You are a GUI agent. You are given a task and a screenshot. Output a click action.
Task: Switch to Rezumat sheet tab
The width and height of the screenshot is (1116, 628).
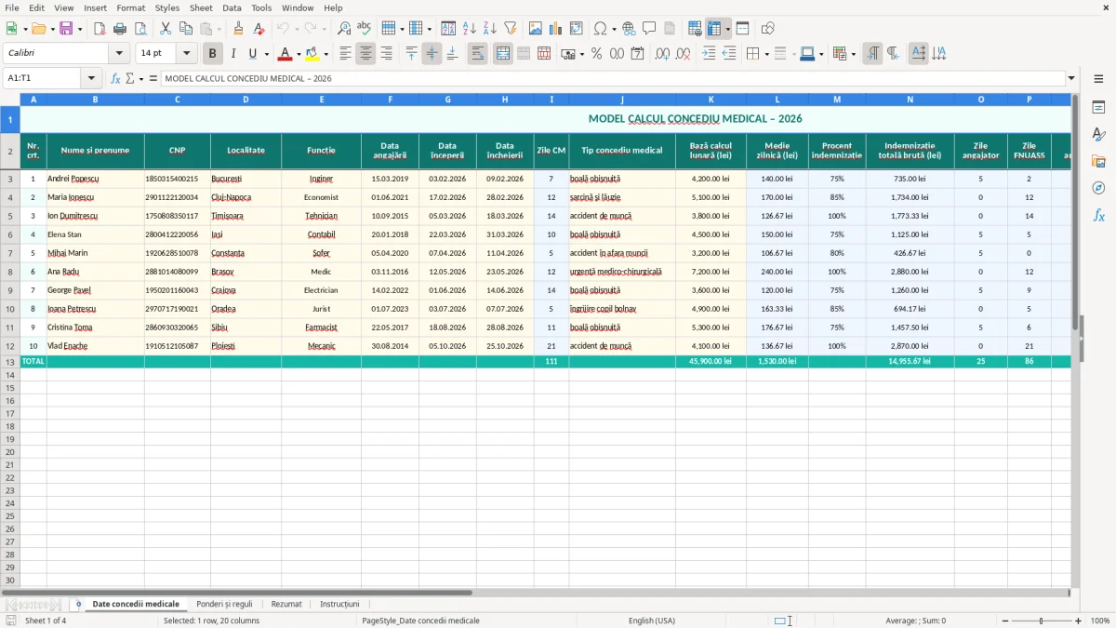[286, 604]
